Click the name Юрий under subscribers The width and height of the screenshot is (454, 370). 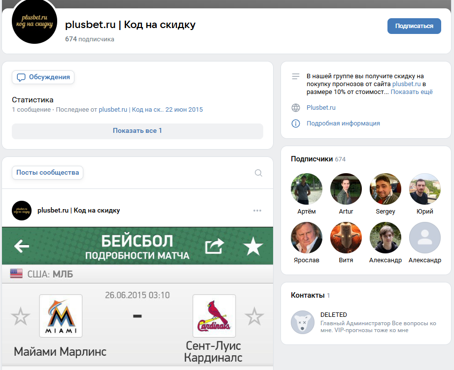click(425, 211)
